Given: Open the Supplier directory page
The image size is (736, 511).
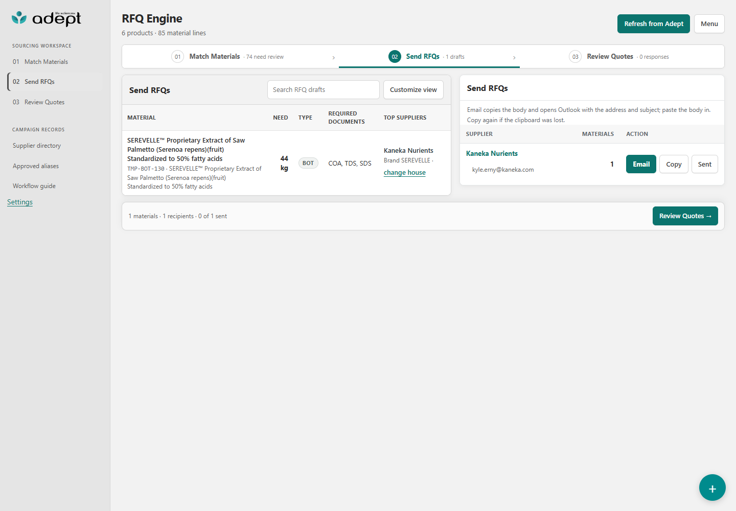Looking at the screenshot, I should (55, 146).
